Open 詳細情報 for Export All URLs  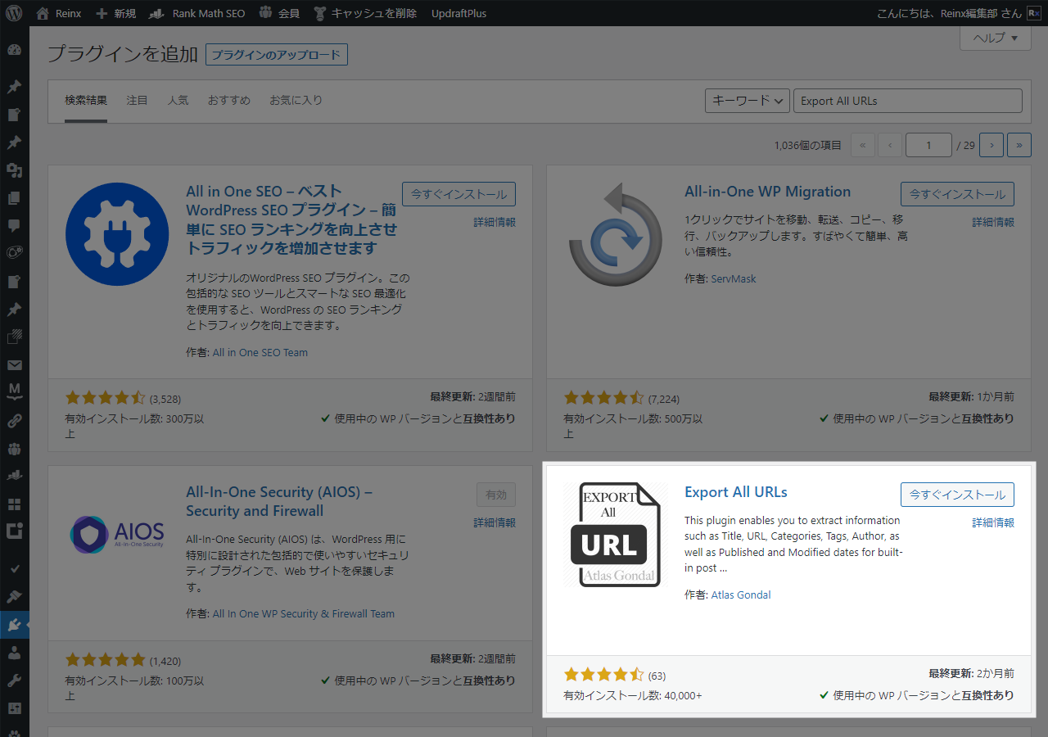[x=993, y=522]
